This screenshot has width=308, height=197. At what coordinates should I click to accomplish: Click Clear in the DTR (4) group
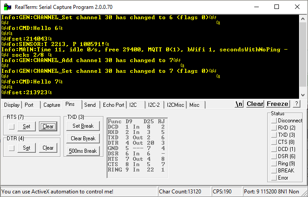[48, 148]
